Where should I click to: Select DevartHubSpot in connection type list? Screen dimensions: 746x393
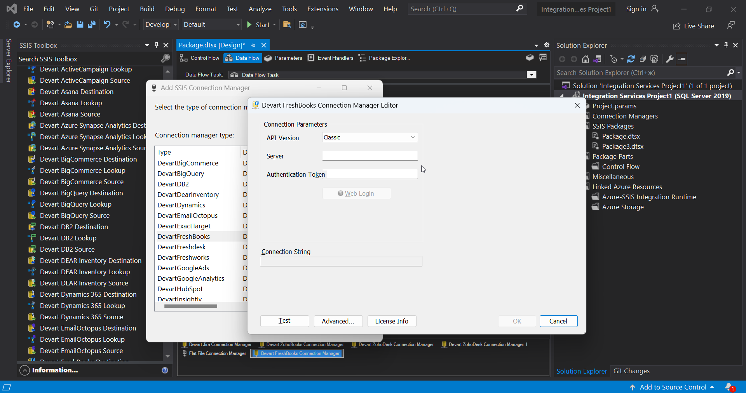tap(180, 289)
